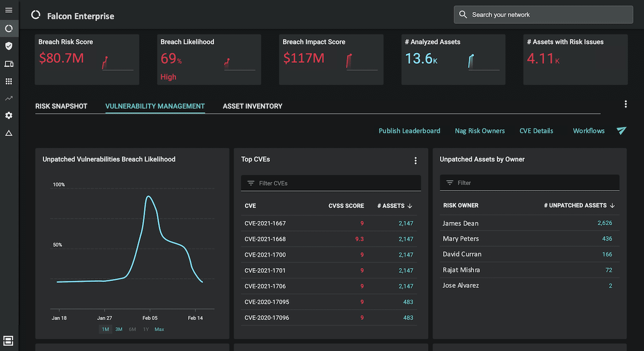This screenshot has width=644, height=351.
Task: Select risk owner James Dean
Action: [x=460, y=223]
